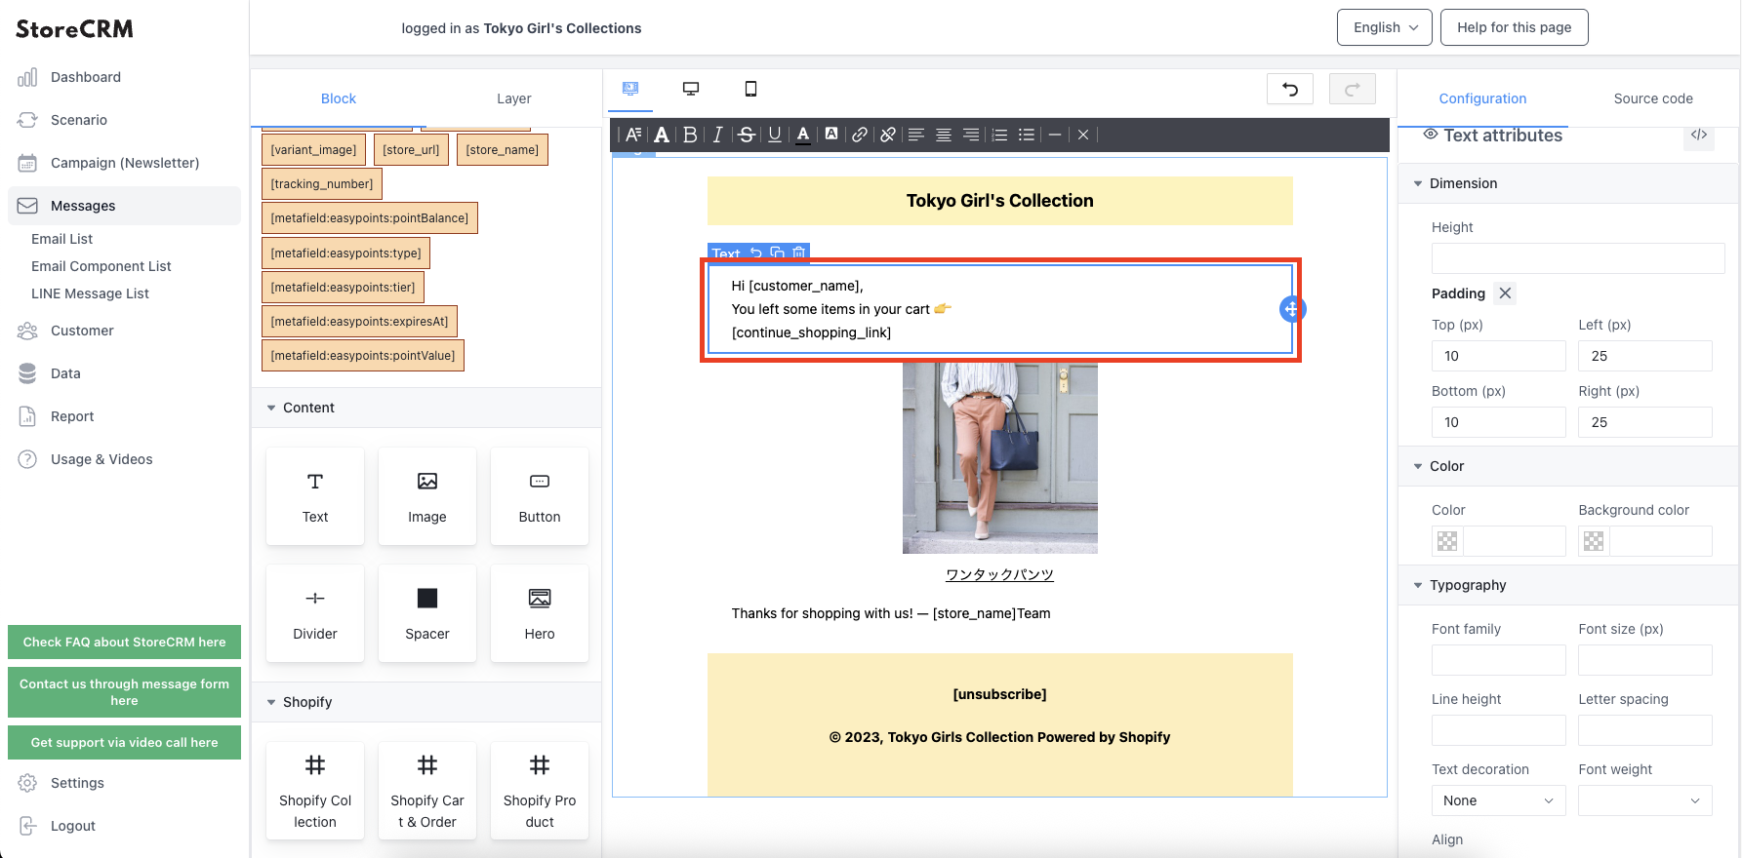Add the Button content block
1742x858 pixels.
[540, 496]
